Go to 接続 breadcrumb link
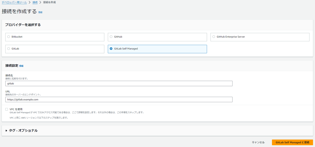The width and height of the screenshot is (315, 147). tap(35, 2)
